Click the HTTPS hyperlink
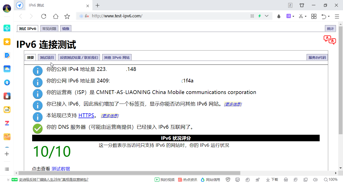The height and width of the screenshot is (183, 343). point(86,116)
